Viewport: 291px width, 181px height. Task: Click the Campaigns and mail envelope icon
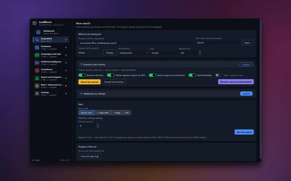[37, 55]
